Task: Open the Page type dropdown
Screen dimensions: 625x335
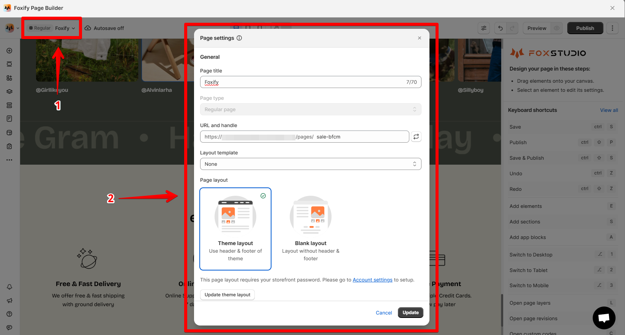Action: pos(311,109)
